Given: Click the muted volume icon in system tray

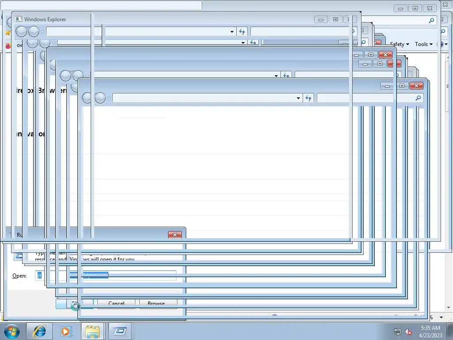Looking at the screenshot, I should pos(408,332).
